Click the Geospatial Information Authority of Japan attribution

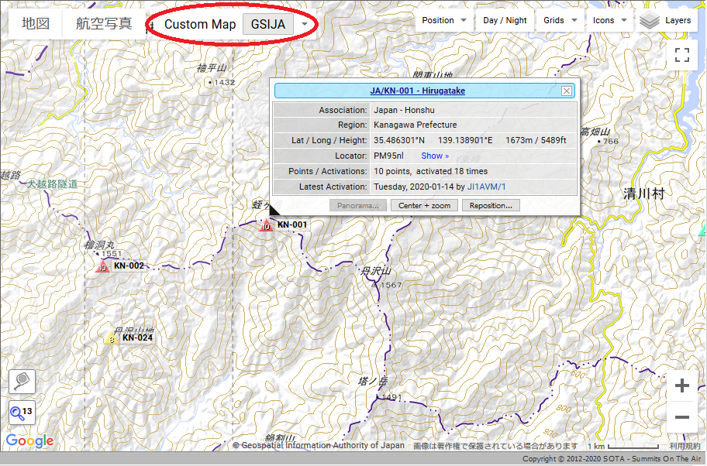coord(319,445)
